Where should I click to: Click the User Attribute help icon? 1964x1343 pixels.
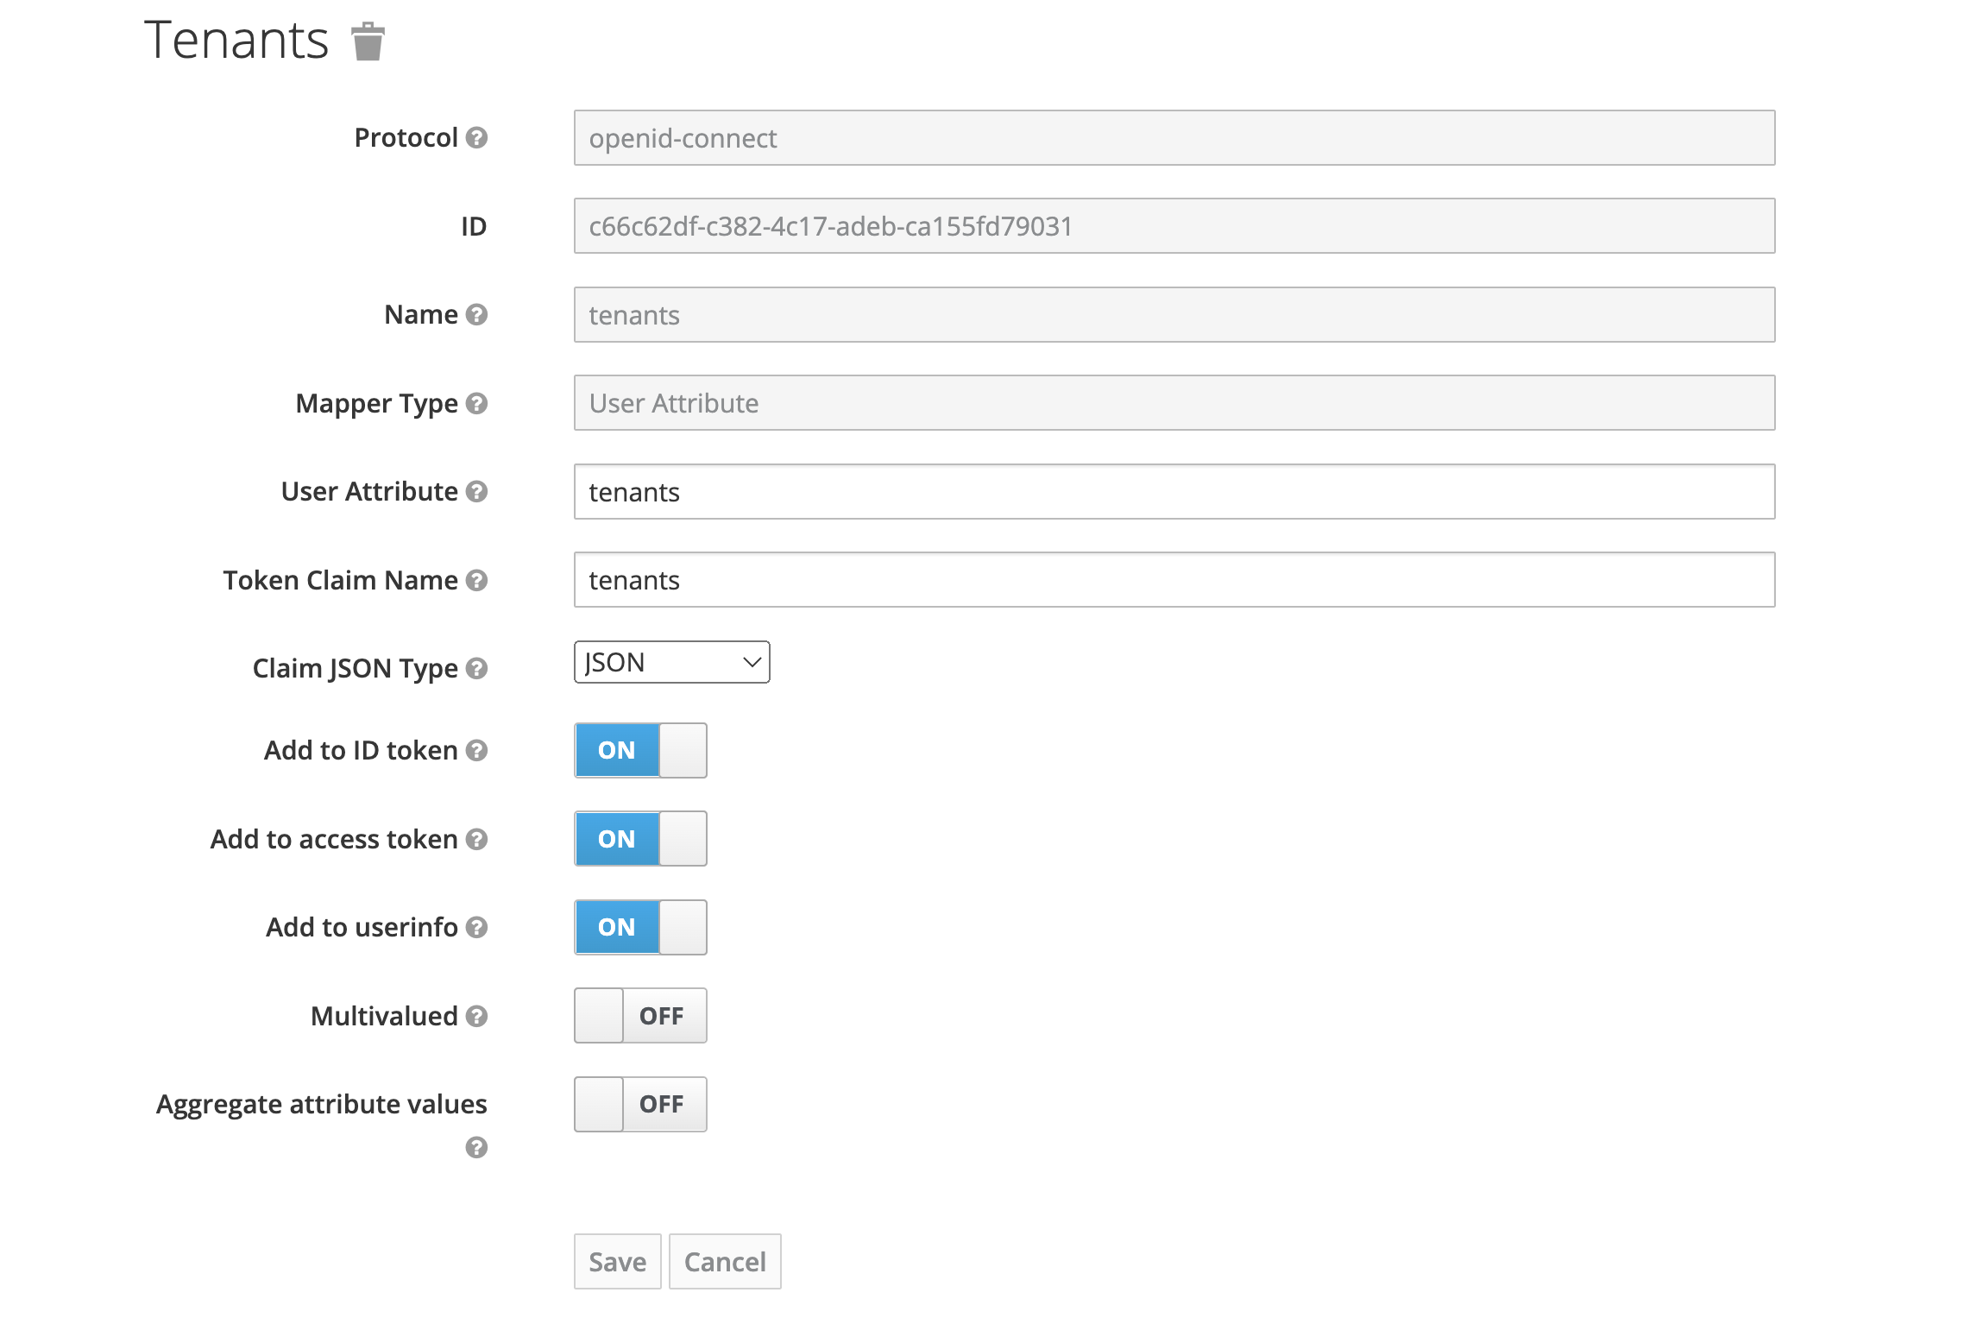[x=476, y=492]
